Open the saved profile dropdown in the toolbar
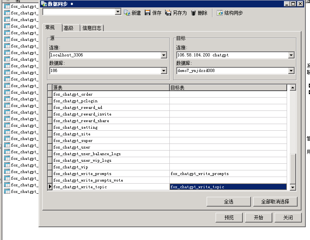This screenshot has height=240, width=310. coord(118,12)
